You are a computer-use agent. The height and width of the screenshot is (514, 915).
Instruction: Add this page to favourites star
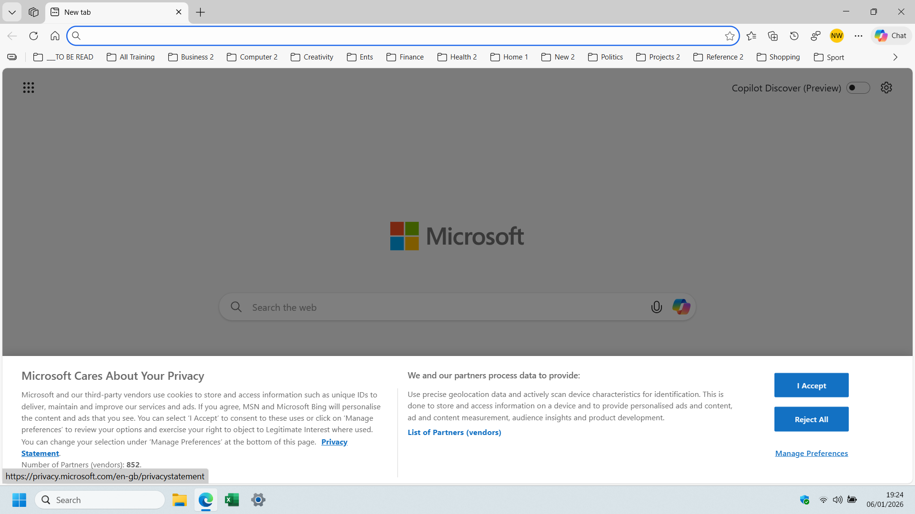(729, 36)
